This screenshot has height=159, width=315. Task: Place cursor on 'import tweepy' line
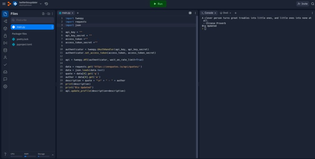click(75, 18)
